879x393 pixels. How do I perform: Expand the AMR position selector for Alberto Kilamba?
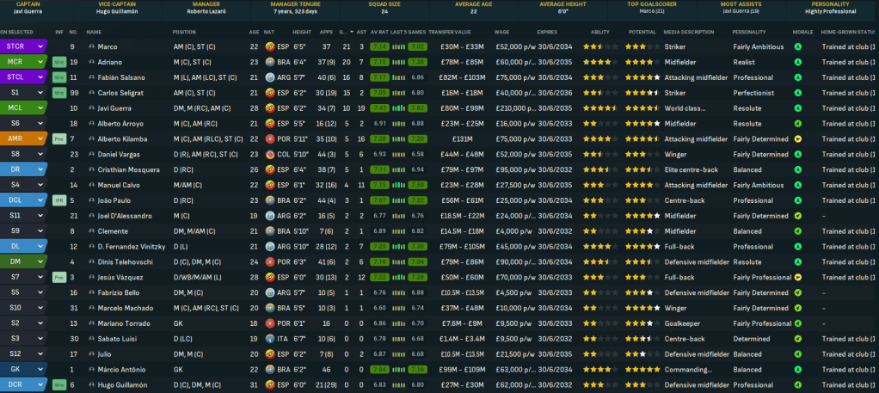(40, 139)
